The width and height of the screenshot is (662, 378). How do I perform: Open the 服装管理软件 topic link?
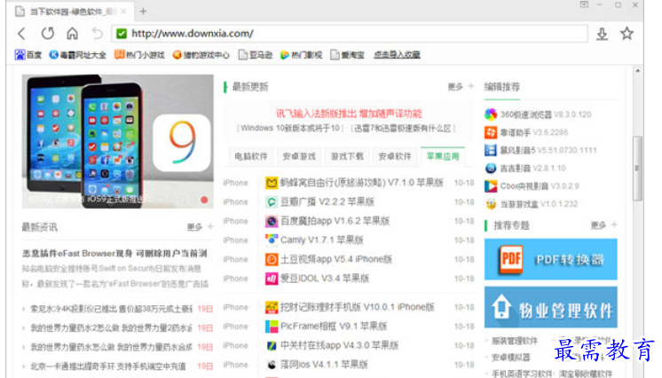[x=515, y=341]
